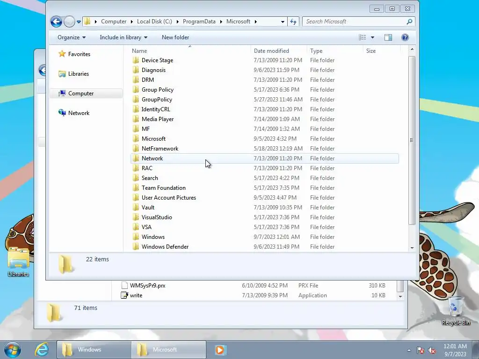Viewport: 479px width, 359px height.
Task: Open the Include in library menu
Action: pos(123,37)
